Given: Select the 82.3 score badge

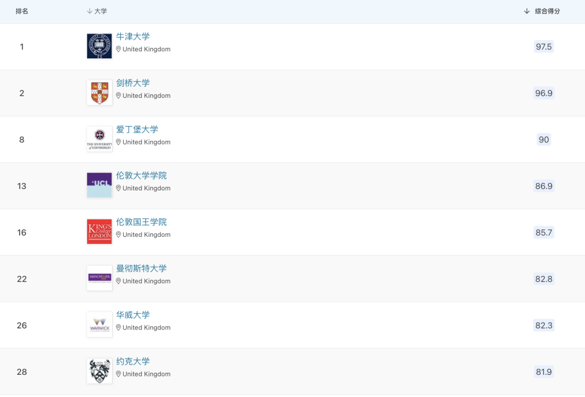Looking at the screenshot, I should [x=544, y=325].
